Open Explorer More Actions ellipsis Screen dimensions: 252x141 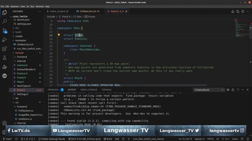[39, 11]
